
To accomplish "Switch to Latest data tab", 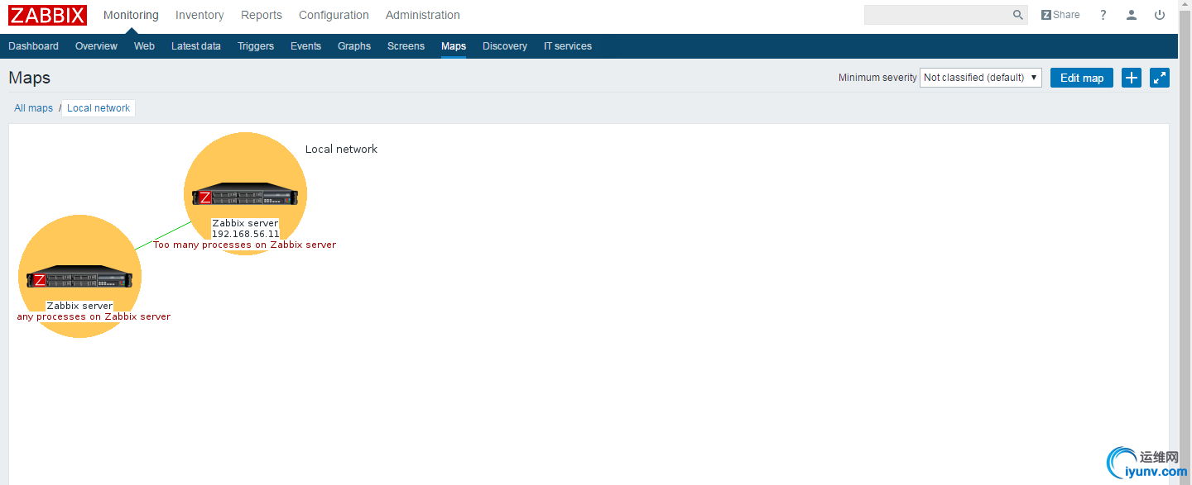I will [196, 46].
